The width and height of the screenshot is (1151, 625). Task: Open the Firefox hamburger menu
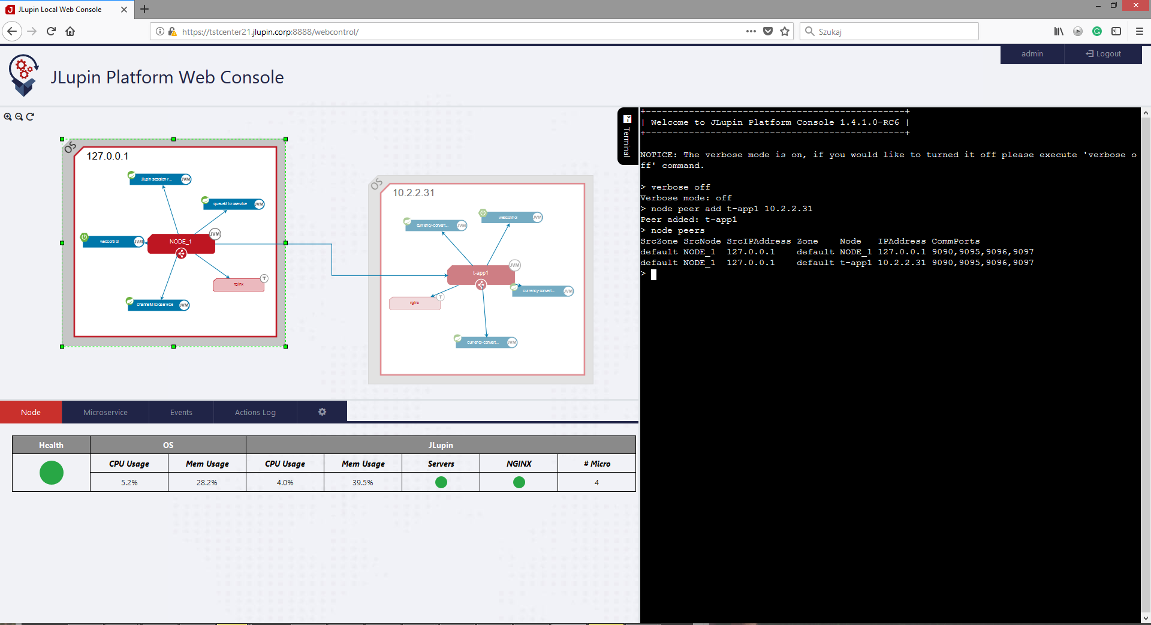point(1139,32)
